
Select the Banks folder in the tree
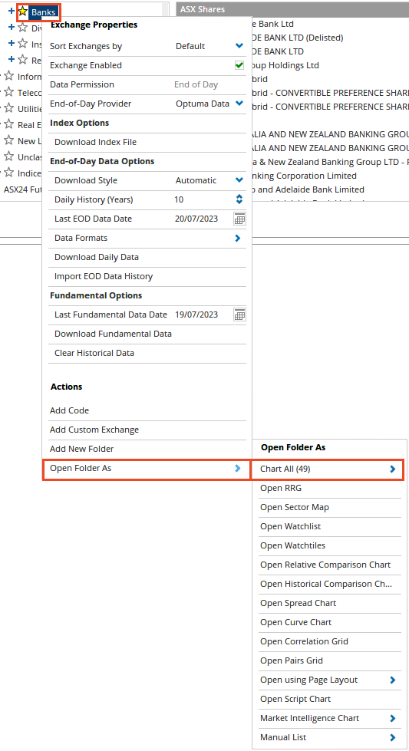coord(43,12)
